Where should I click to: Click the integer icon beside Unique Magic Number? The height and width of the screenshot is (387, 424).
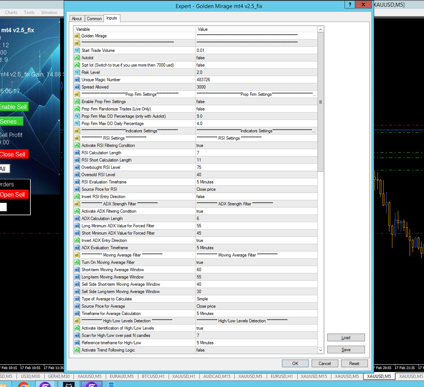[x=77, y=79]
